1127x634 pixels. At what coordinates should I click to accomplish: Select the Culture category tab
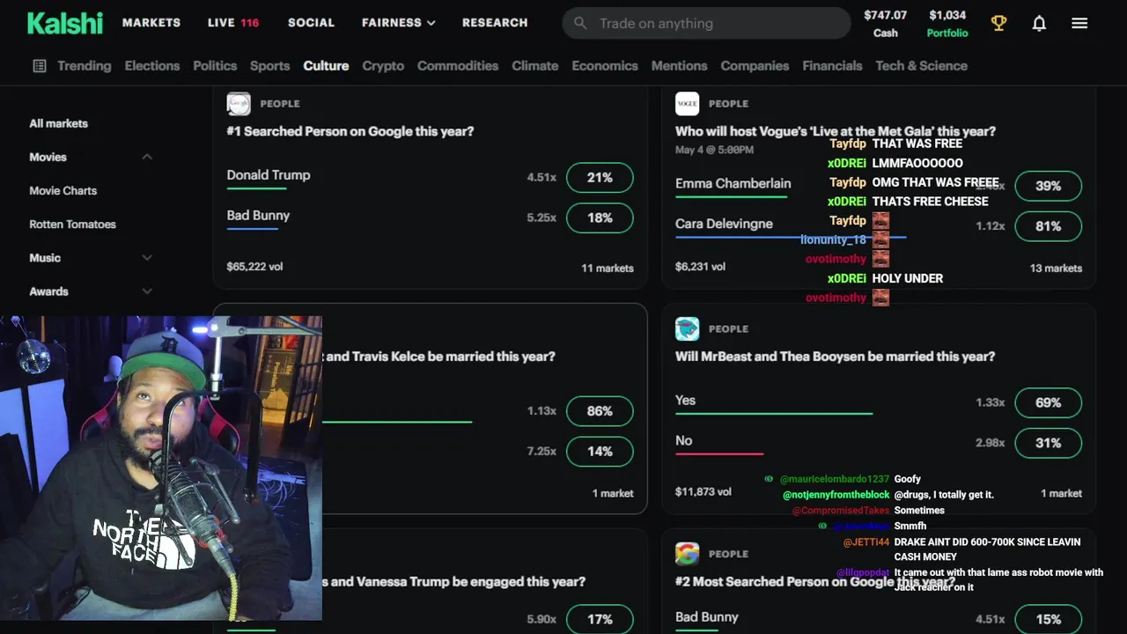click(326, 66)
